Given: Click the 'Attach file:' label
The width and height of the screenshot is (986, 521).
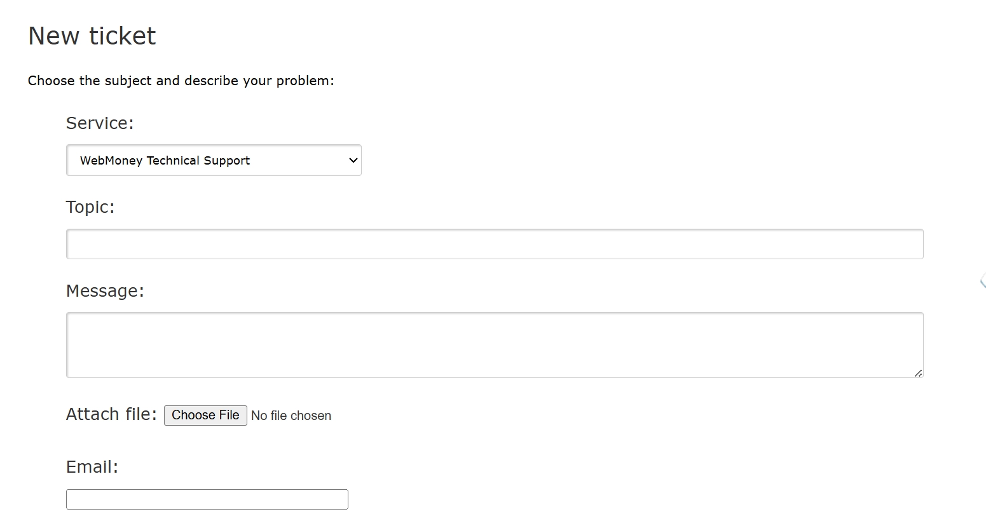Looking at the screenshot, I should (111, 414).
